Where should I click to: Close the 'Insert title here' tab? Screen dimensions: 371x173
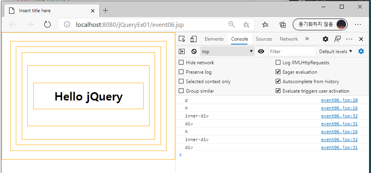tap(93, 11)
